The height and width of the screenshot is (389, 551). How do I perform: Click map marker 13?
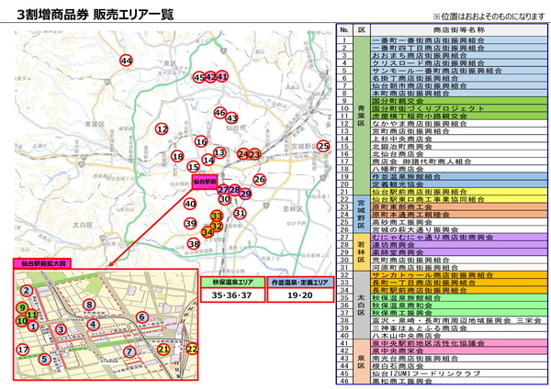219,152
